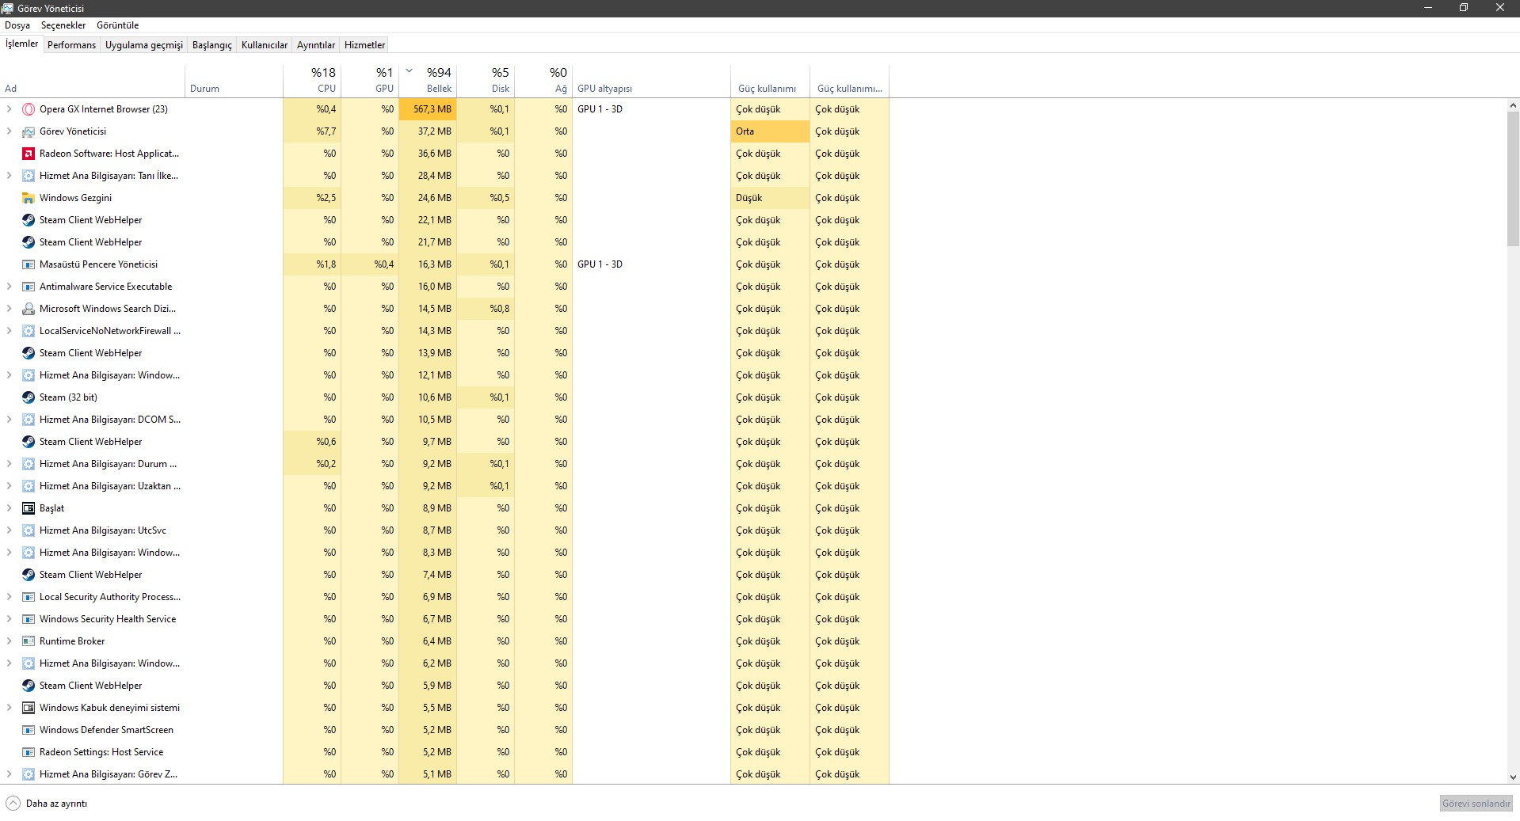The width and height of the screenshot is (1520, 821).
Task: Click the Task Manager title bar icon
Action: tap(7, 8)
